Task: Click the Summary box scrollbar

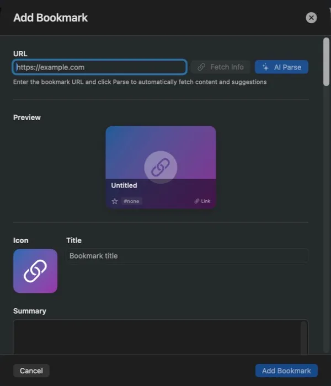Action: pos(304,337)
